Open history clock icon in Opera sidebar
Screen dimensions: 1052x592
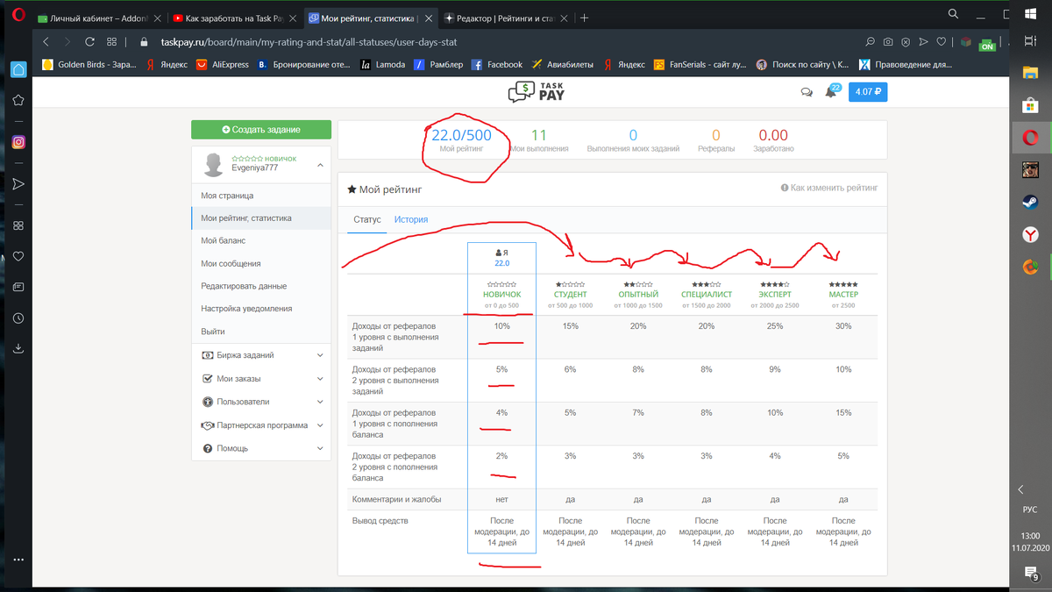[x=18, y=319]
